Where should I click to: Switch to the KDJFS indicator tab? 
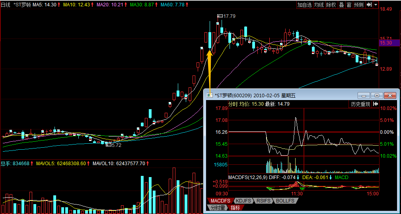[x=242, y=201]
